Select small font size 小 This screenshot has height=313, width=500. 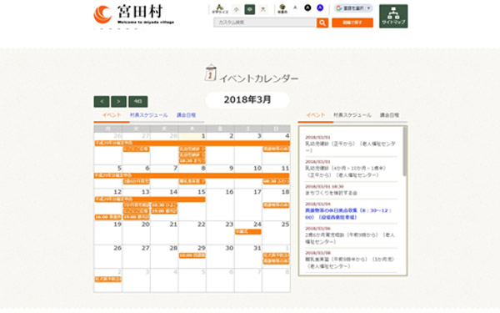coord(237,9)
